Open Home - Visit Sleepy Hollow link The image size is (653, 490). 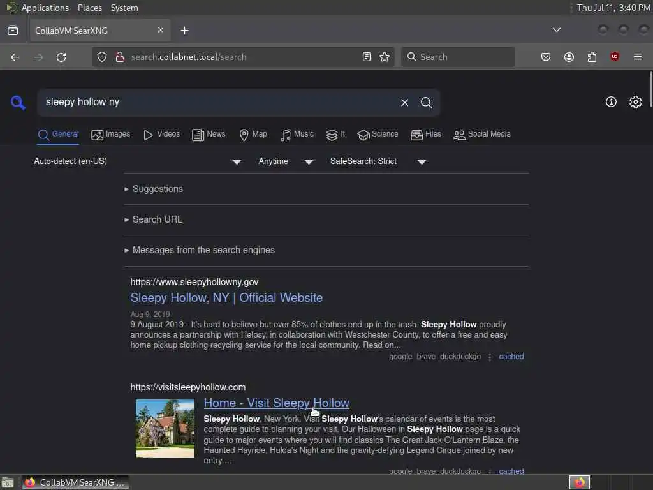tap(277, 403)
